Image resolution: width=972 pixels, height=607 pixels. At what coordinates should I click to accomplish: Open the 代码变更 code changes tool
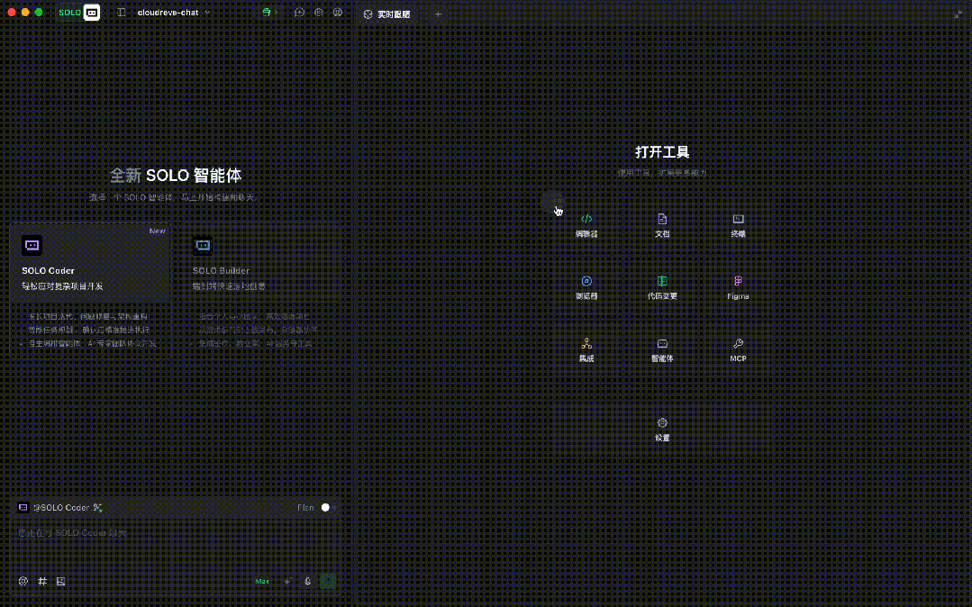pos(662,287)
